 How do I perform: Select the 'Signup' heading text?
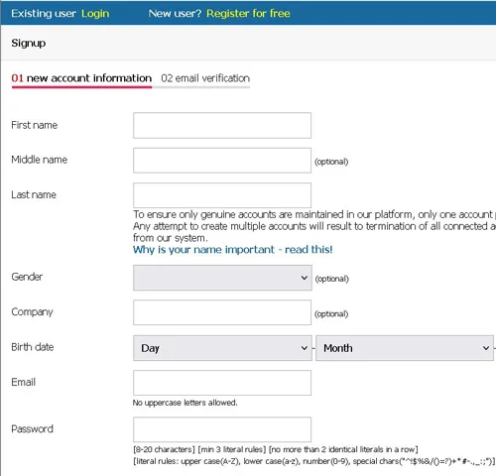(x=29, y=44)
